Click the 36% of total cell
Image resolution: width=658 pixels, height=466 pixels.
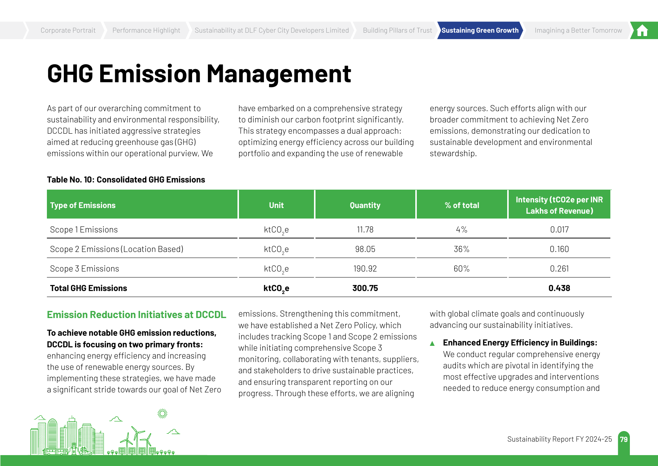click(462, 249)
